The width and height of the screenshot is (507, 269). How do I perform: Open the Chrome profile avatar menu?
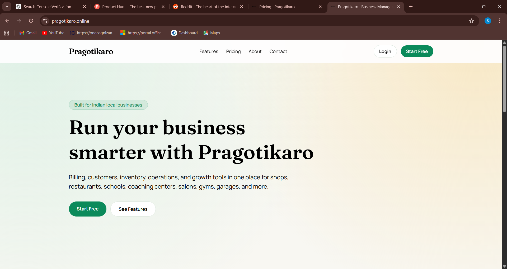[488, 21]
